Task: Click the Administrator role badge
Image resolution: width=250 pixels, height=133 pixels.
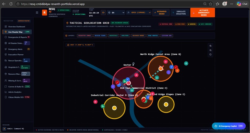Action: 24,21
